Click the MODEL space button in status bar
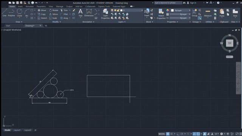Image resolution: width=242 pixels, height=136 pixels. [x=162, y=134]
